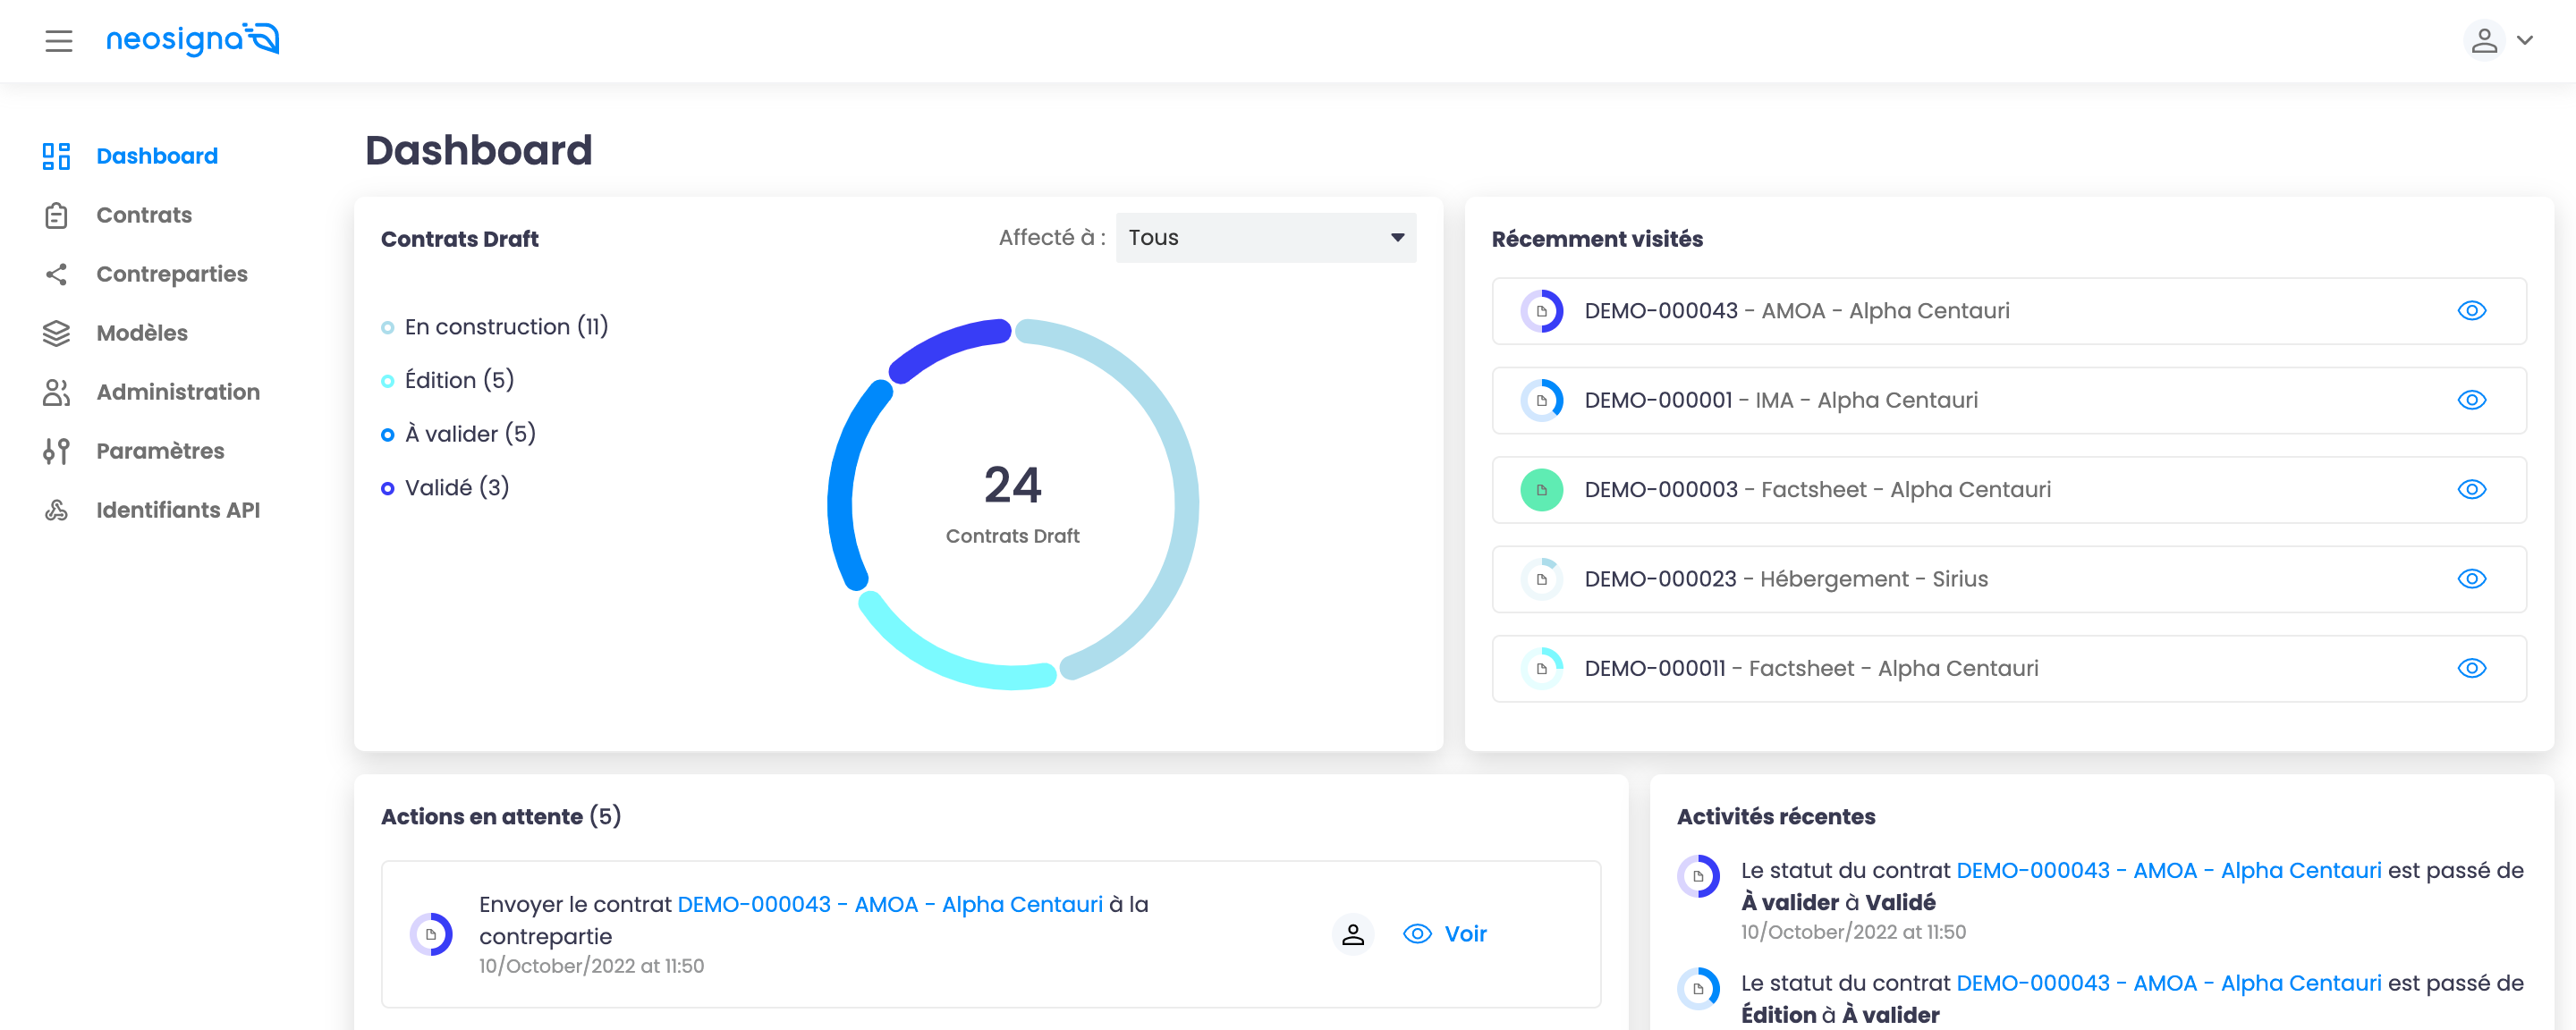Screen dimensions: 2576x1030
Task: Open the user account avatar menu
Action: coord(2483,41)
